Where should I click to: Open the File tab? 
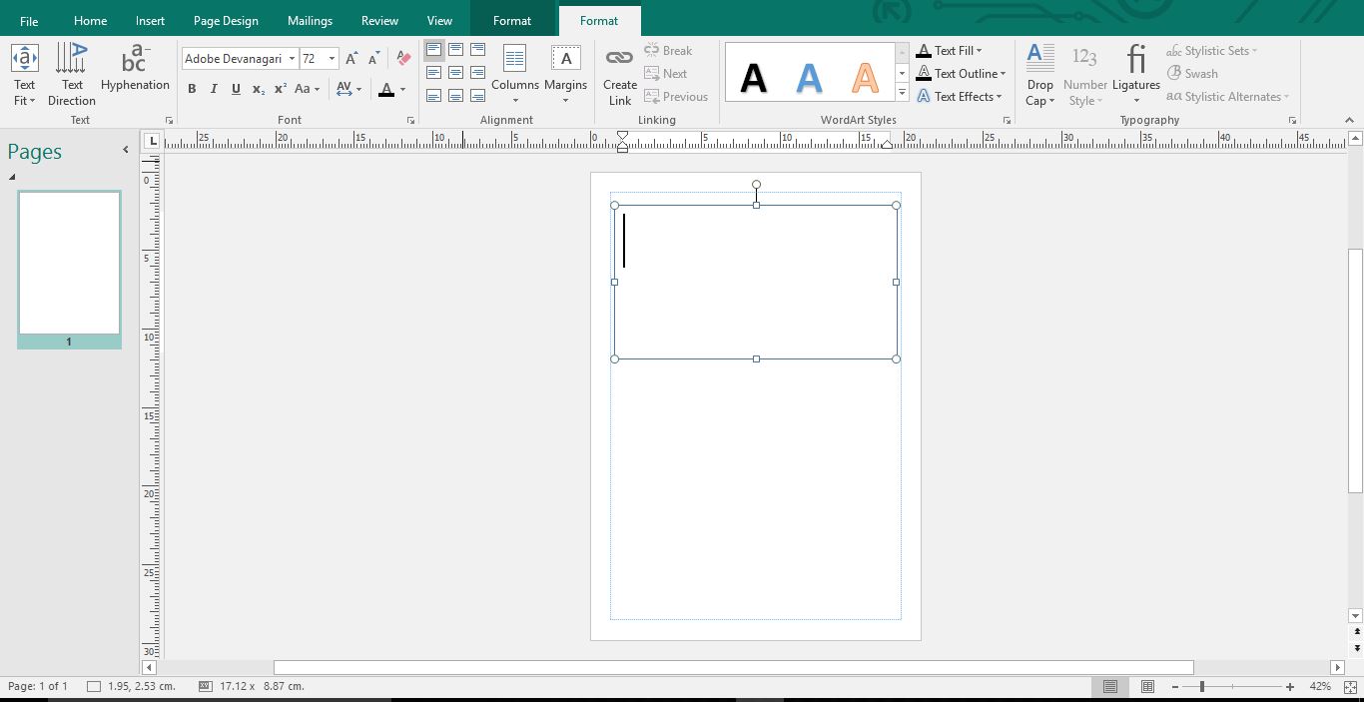(x=29, y=21)
